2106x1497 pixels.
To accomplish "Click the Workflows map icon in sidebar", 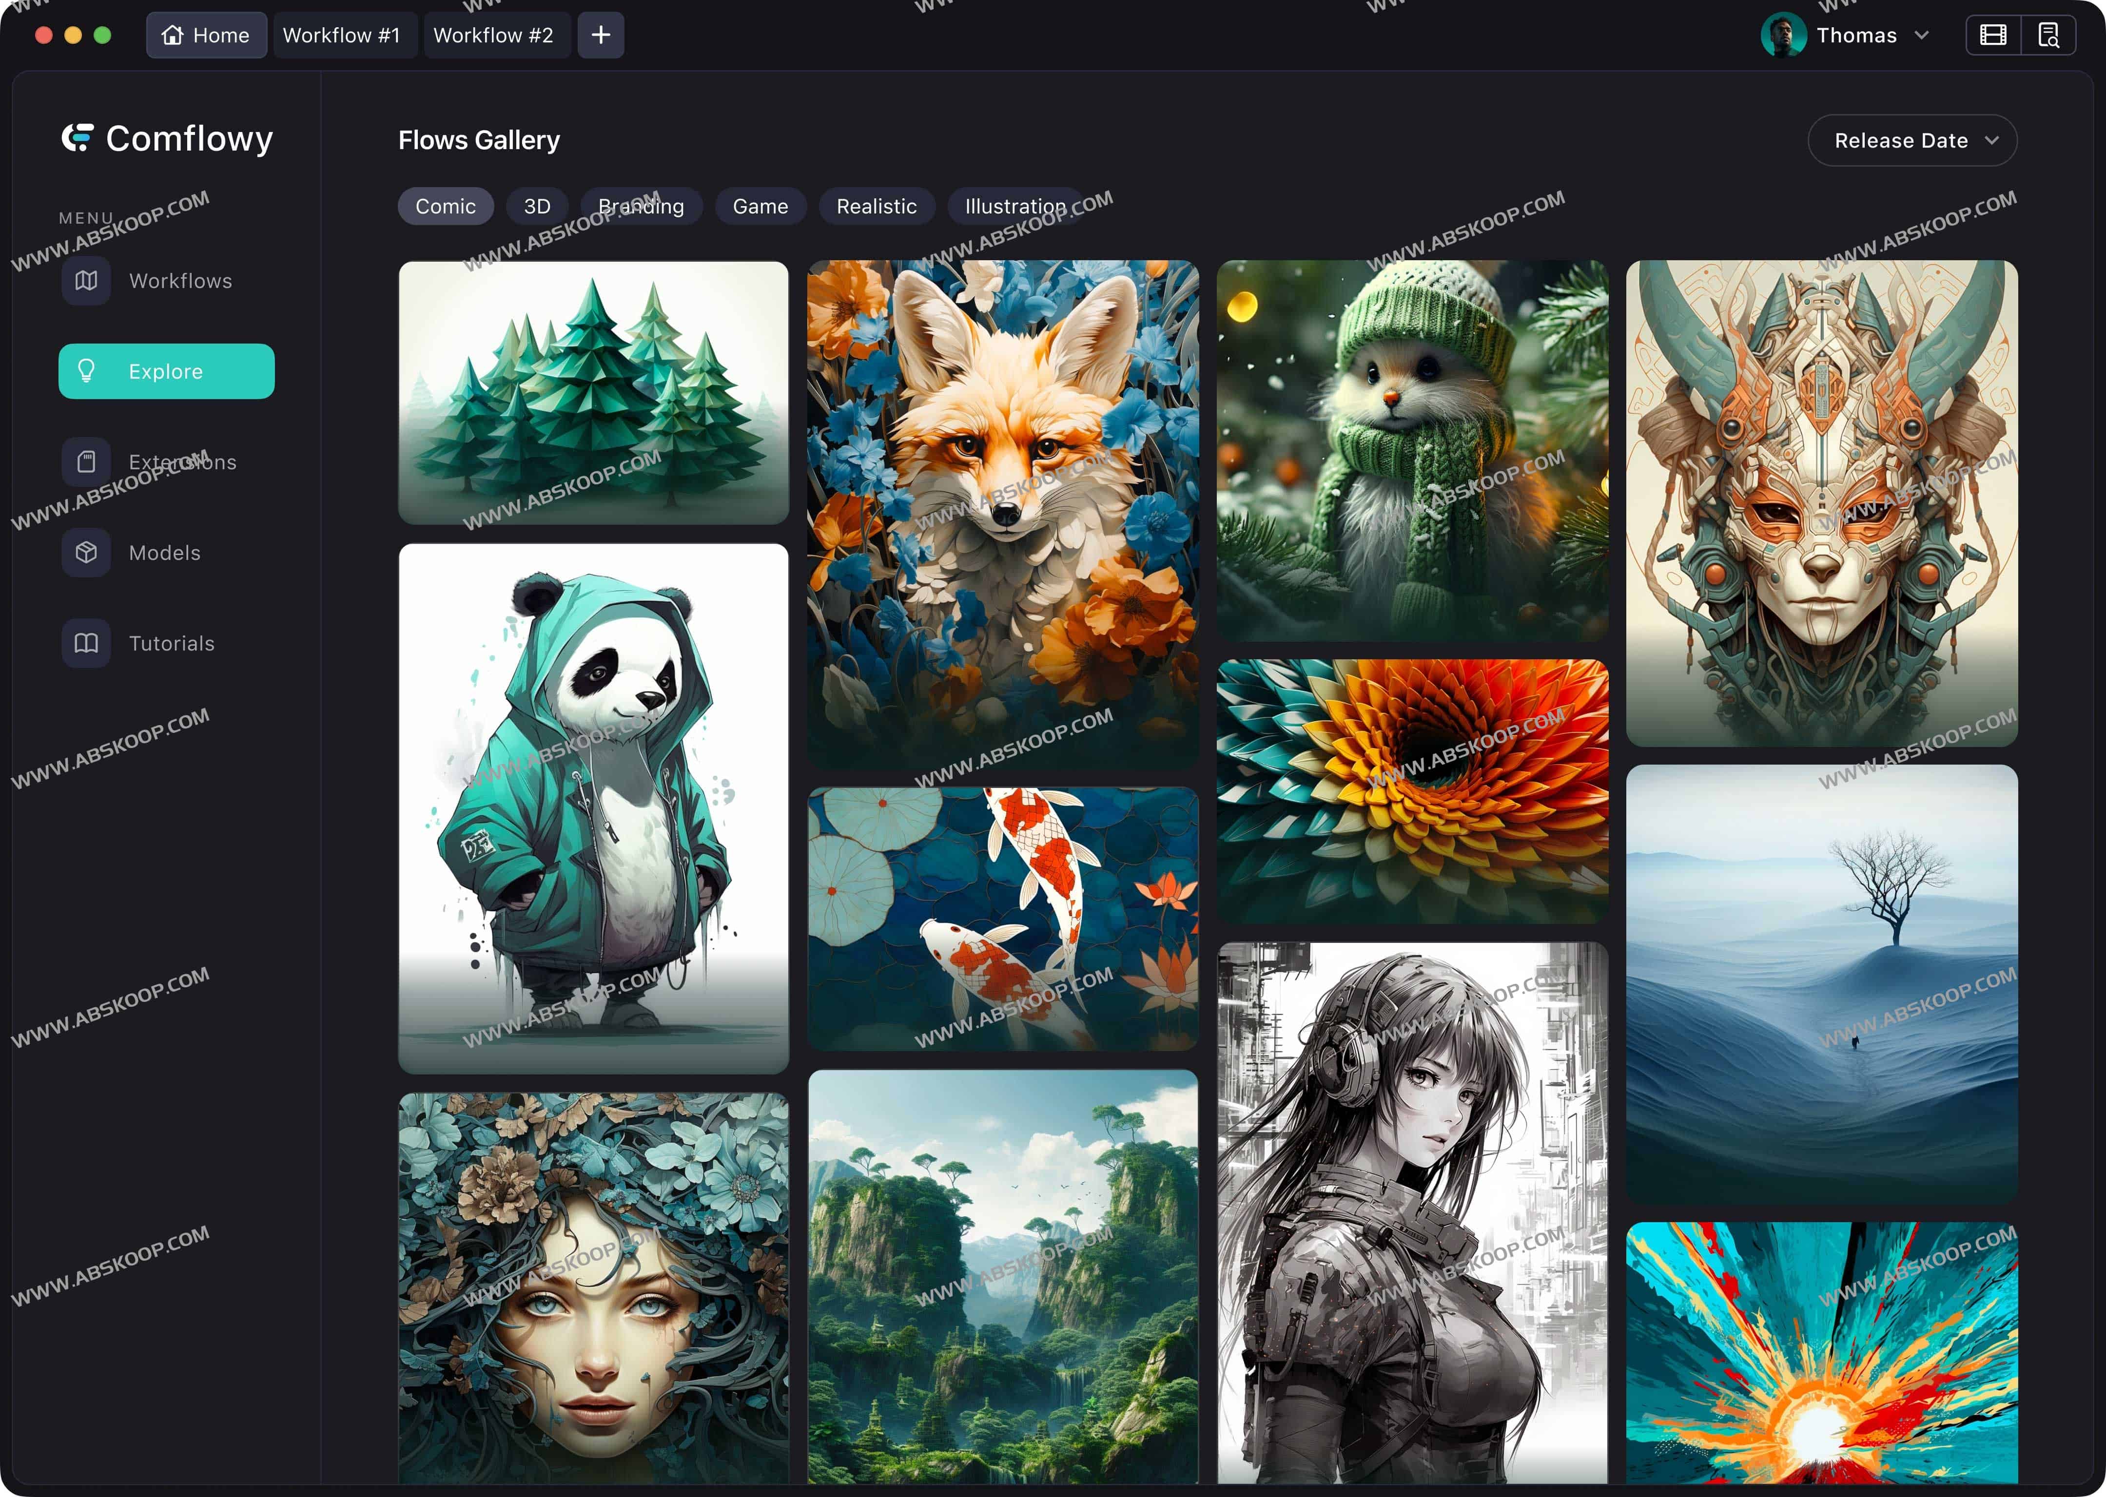I will (86, 280).
